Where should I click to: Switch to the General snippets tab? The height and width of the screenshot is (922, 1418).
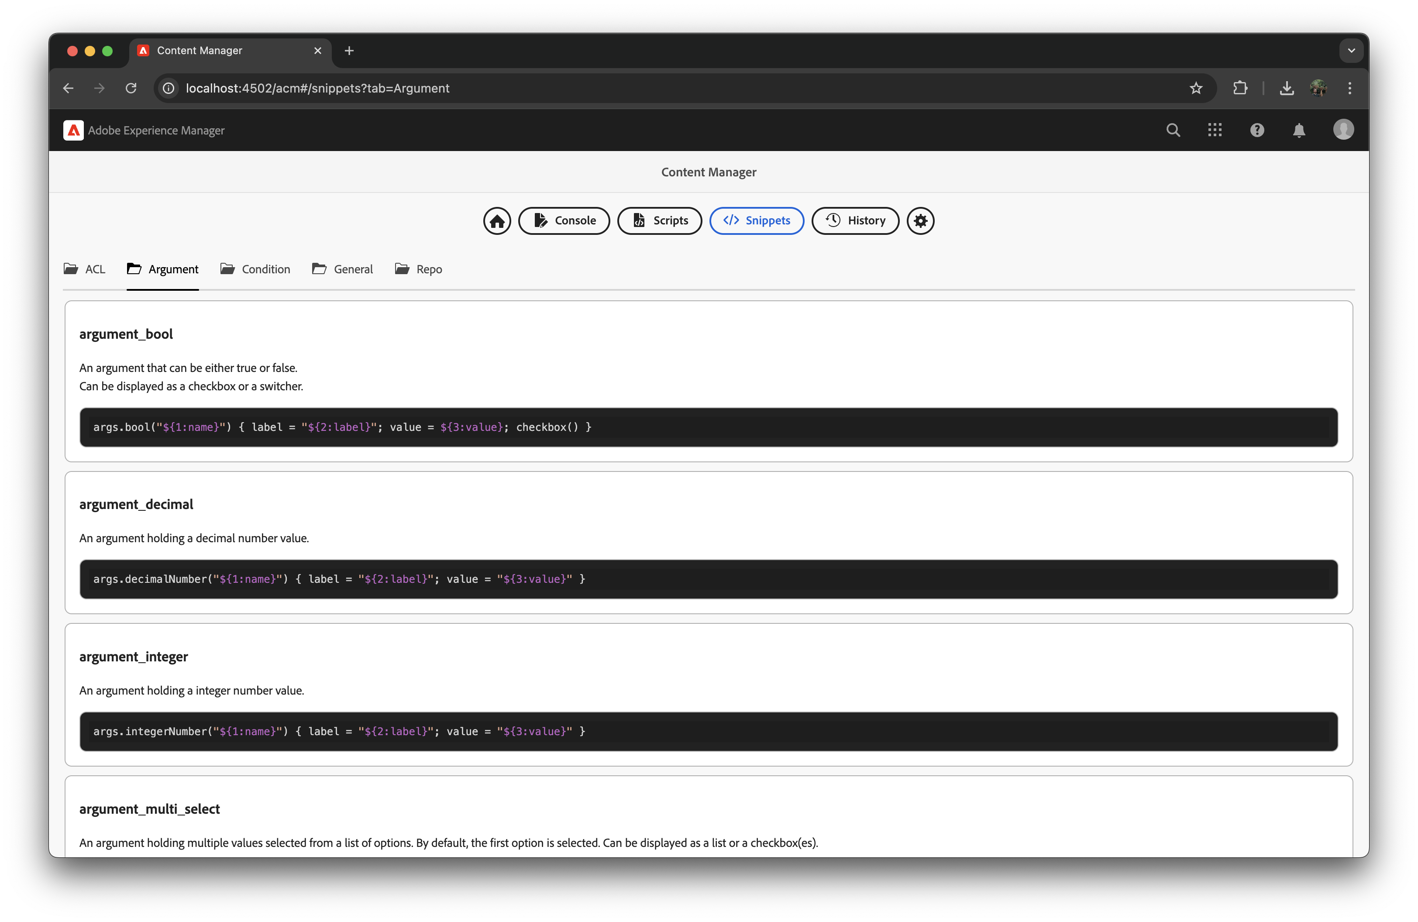pyautogui.click(x=343, y=269)
